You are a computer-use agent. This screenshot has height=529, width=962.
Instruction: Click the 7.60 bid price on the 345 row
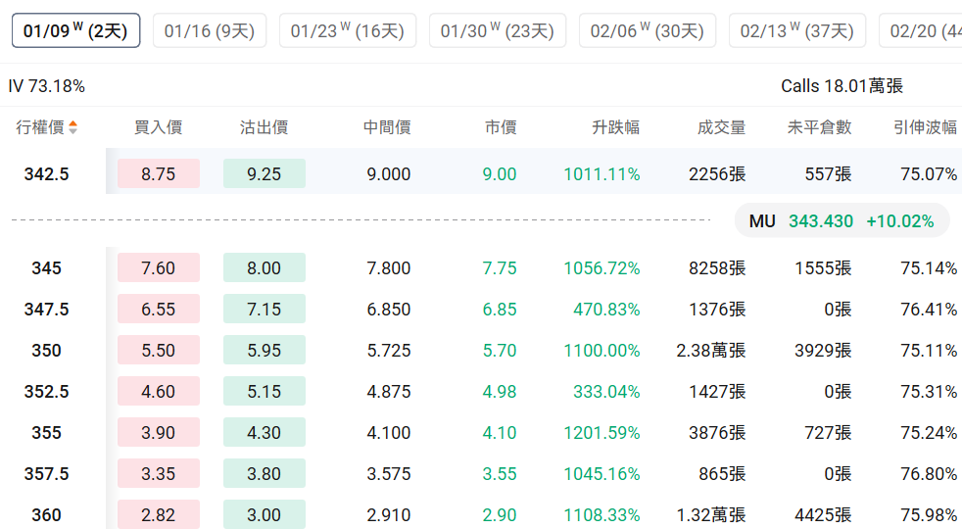159,268
